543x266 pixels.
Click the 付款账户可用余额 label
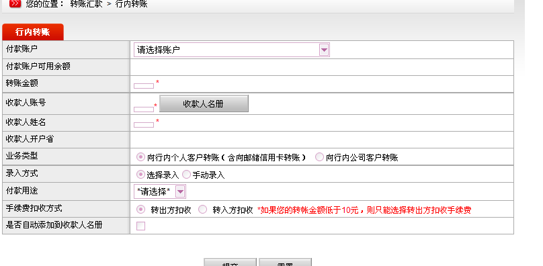38,66
